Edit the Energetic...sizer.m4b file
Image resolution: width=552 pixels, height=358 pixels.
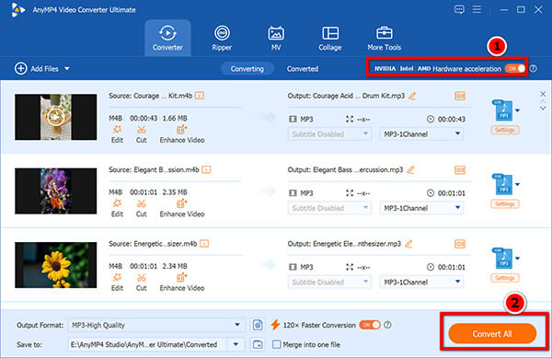[x=117, y=283]
